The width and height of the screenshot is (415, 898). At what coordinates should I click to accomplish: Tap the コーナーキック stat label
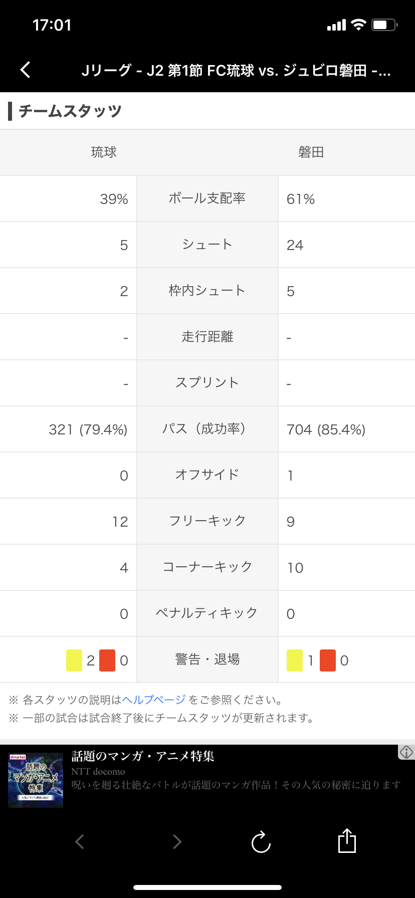point(207,567)
